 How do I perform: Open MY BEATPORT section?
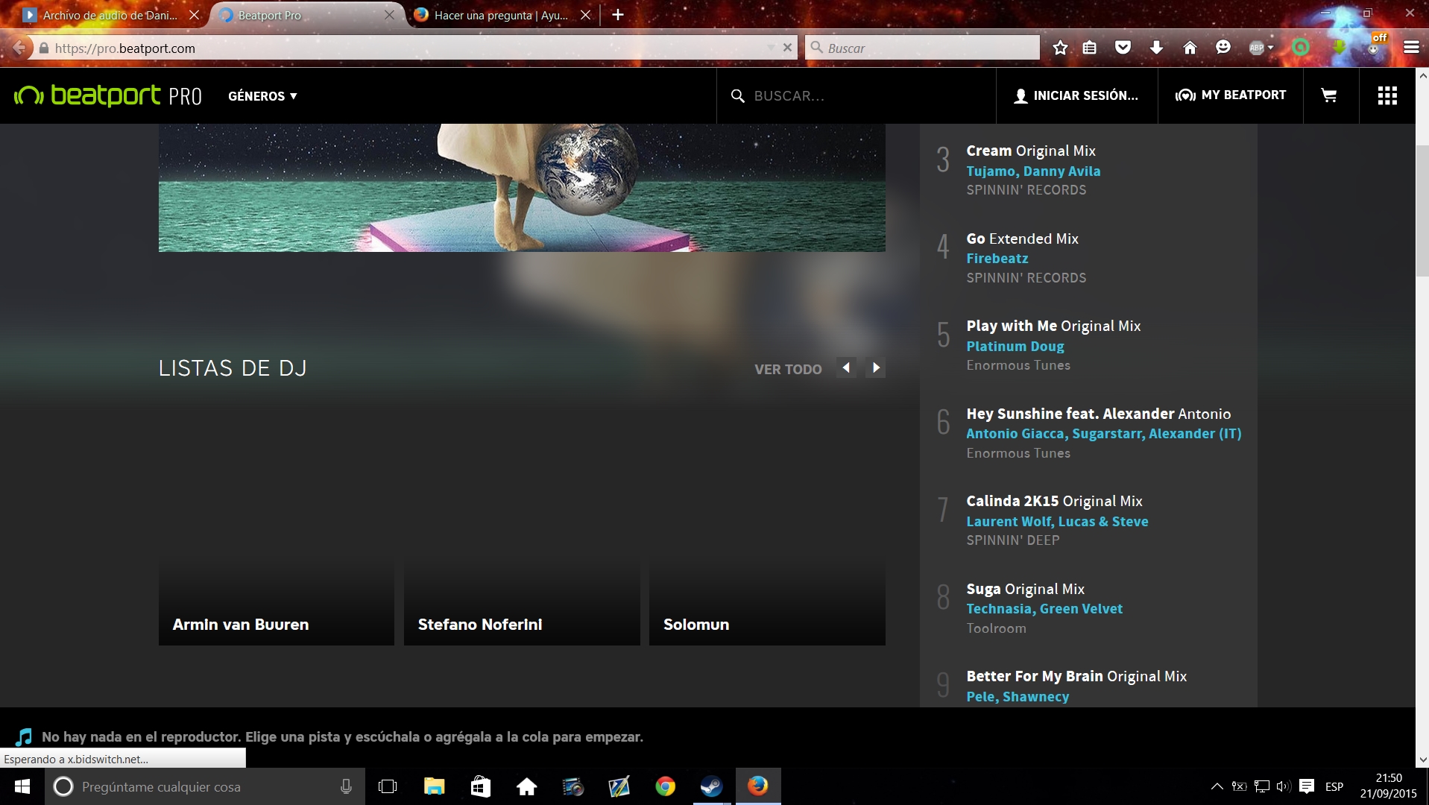click(x=1231, y=95)
